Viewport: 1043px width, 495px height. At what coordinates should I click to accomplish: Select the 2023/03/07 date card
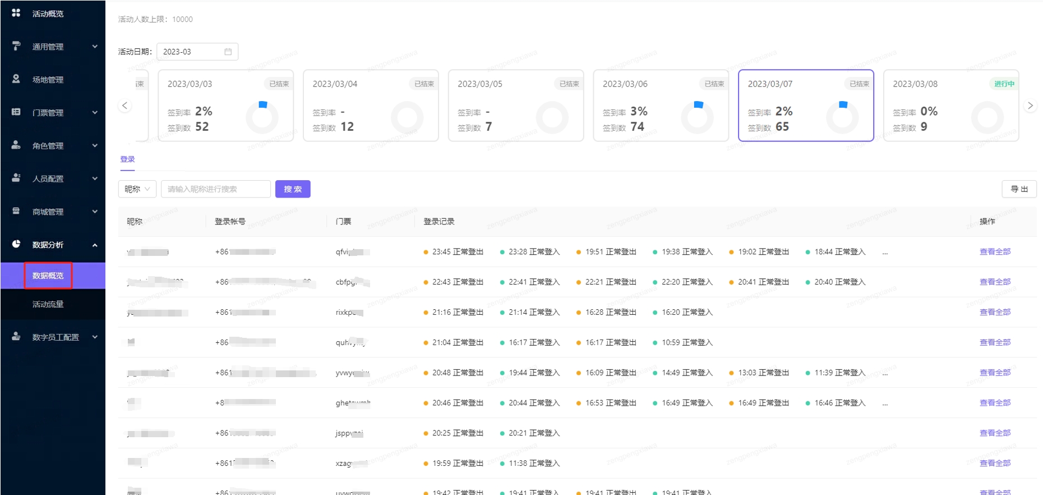pyautogui.click(x=806, y=106)
